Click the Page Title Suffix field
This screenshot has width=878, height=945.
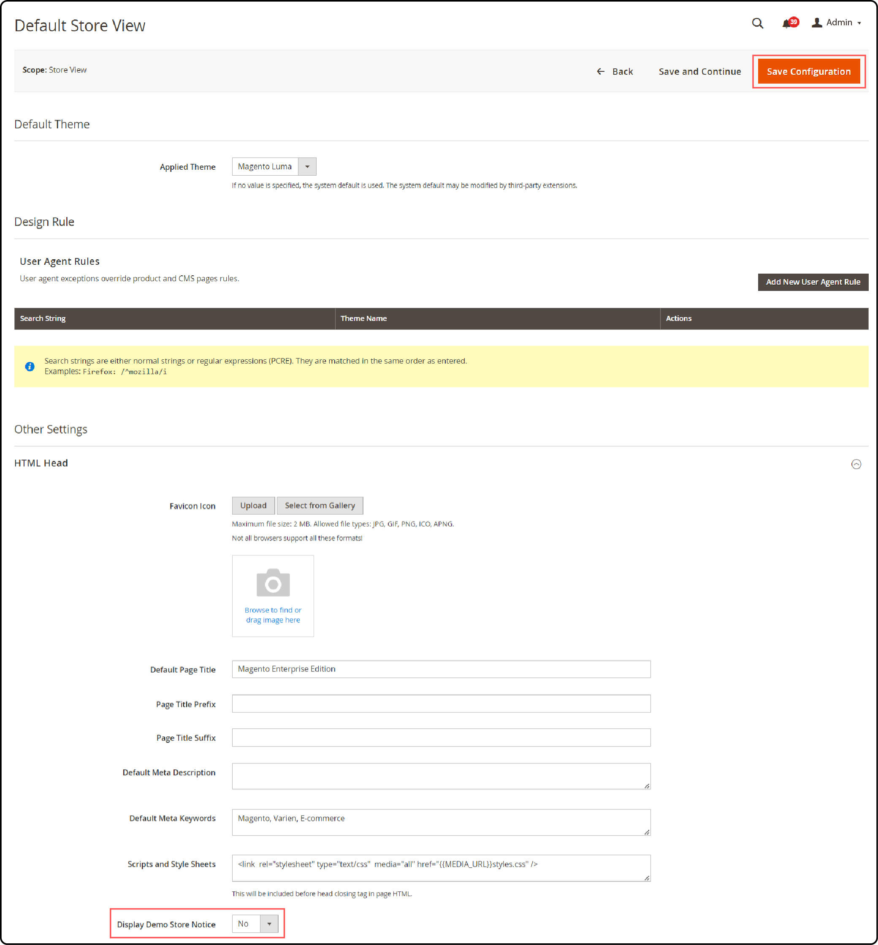point(441,737)
